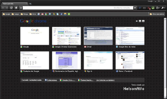Reopen the recently closed Extensiones page
This screenshot has width=167, height=99.
[51, 80]
